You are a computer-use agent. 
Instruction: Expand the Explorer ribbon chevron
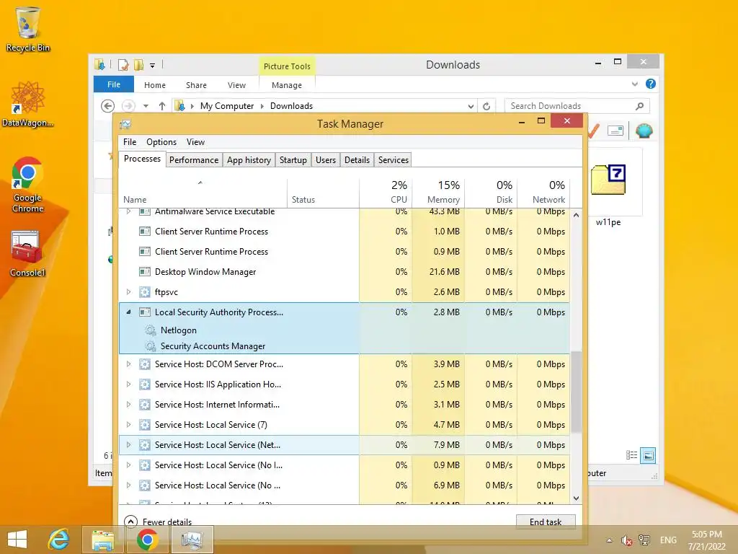[x=635, y=84]
